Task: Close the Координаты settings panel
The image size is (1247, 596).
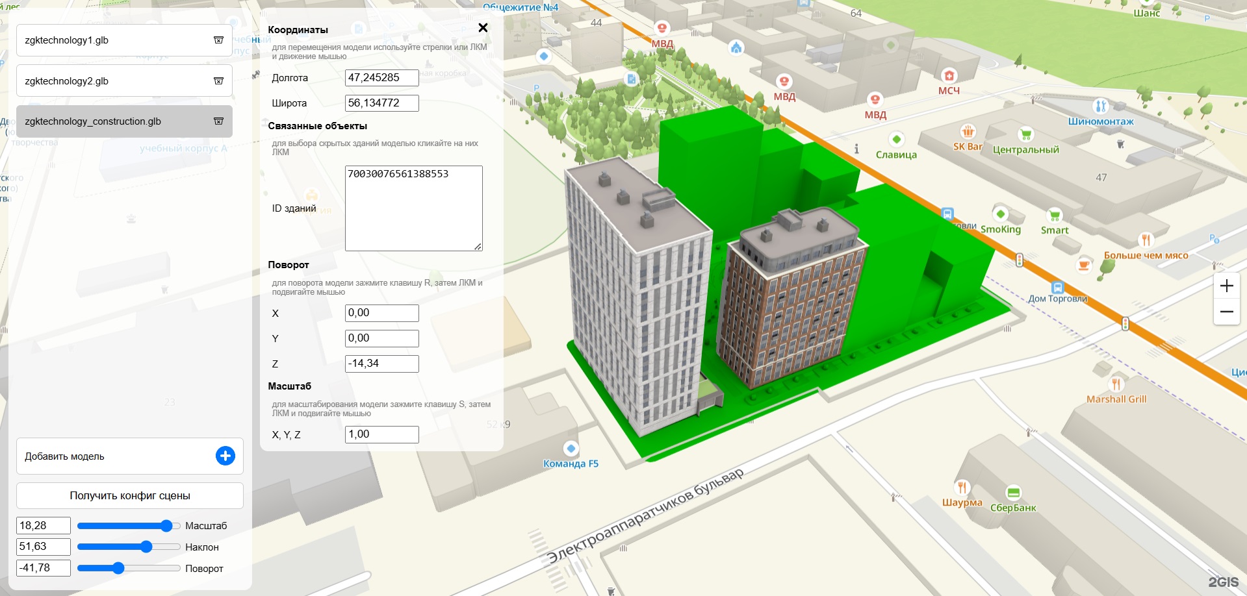Action: 483,28
